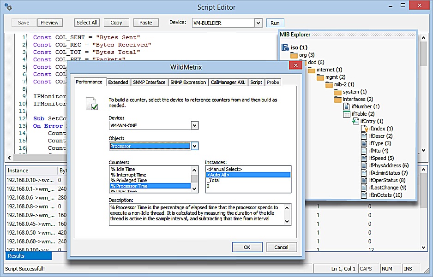Switch to the CallManager AXL tab
Viewport: 433px width, 277px height.
(228, 82)
